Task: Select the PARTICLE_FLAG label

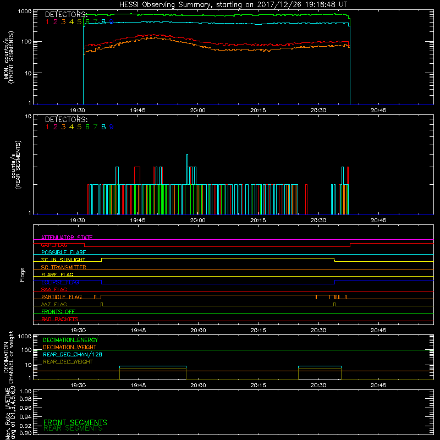Action: point(62,296)
